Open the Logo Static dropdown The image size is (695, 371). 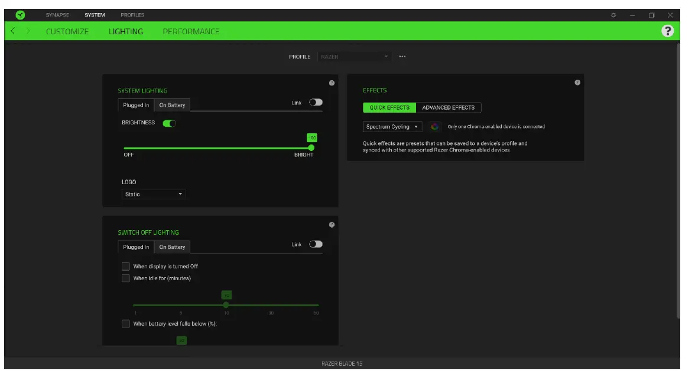pos(154,194)
